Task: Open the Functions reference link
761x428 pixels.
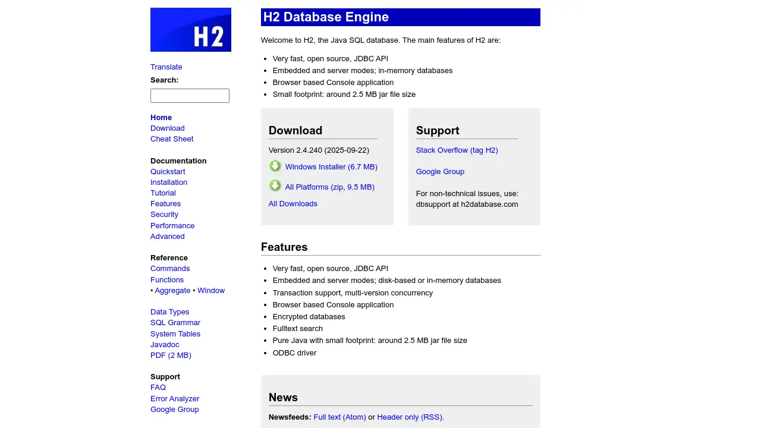Action: click(x=167, y=280)
